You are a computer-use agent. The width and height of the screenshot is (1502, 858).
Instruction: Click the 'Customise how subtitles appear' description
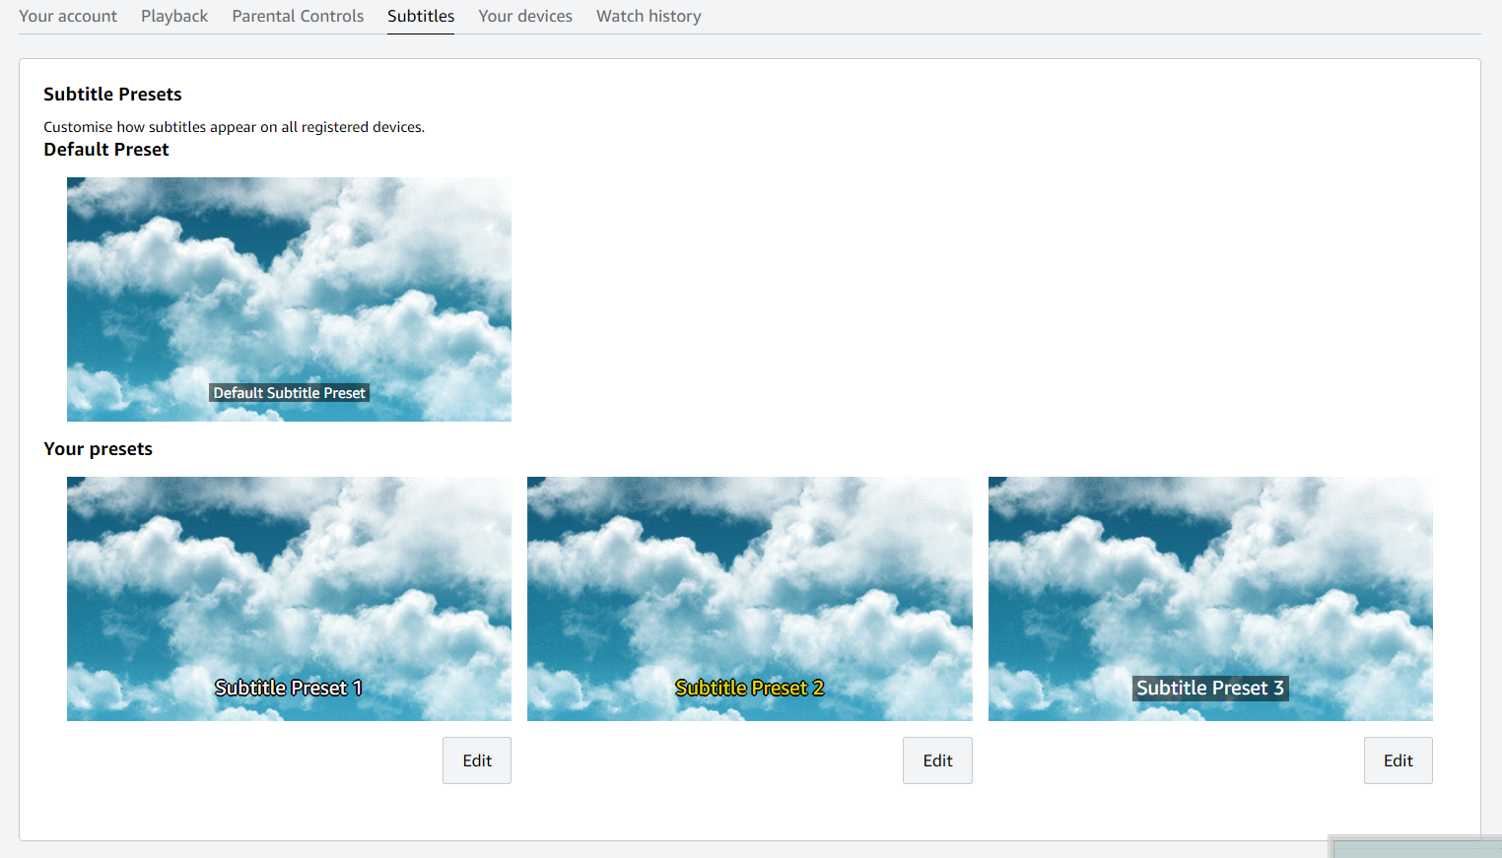234,127
